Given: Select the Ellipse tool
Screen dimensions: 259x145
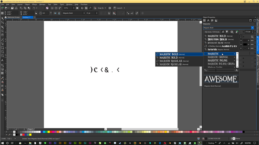Looking at the screenshot, I should point(2,52).
